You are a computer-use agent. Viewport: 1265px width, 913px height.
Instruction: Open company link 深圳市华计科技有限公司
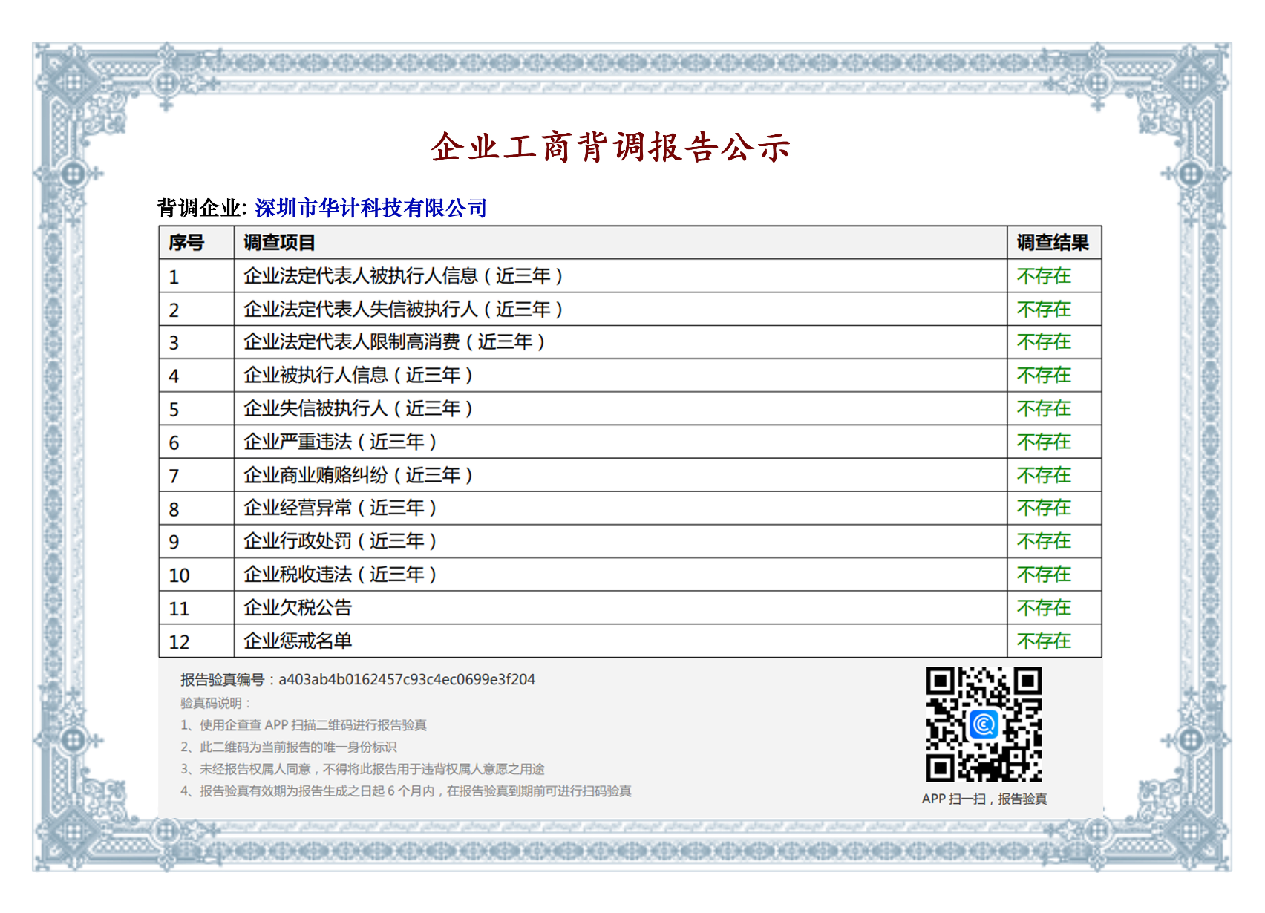pyautogui.click(x=370, y=208)
